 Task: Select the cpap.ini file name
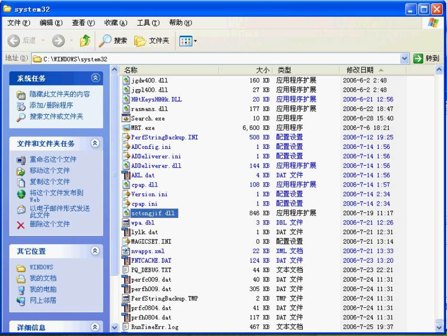(x=144, y=203)
